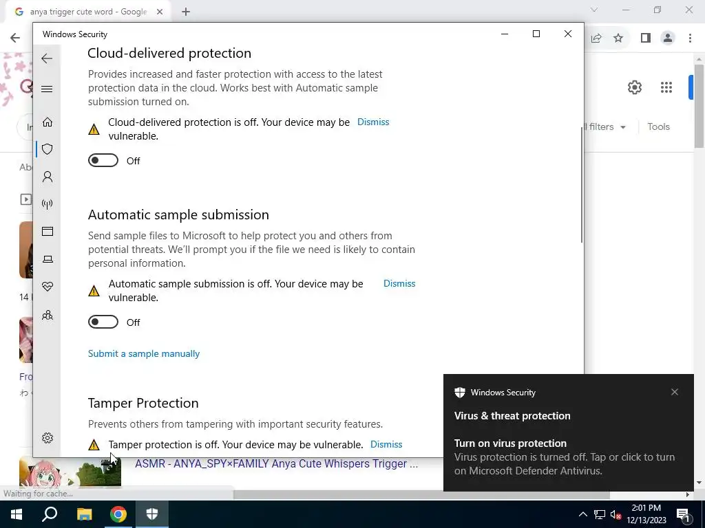The height and width of the screenshot is (528, 705).
Task: Open Chrome tab search dropdown arrow
Action: tap(594, 10)
